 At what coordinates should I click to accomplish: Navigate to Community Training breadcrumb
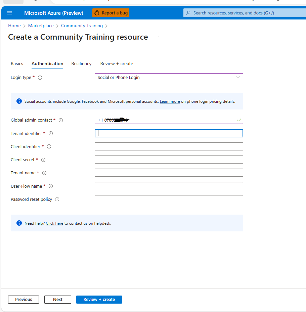click(x=82, y=26)
